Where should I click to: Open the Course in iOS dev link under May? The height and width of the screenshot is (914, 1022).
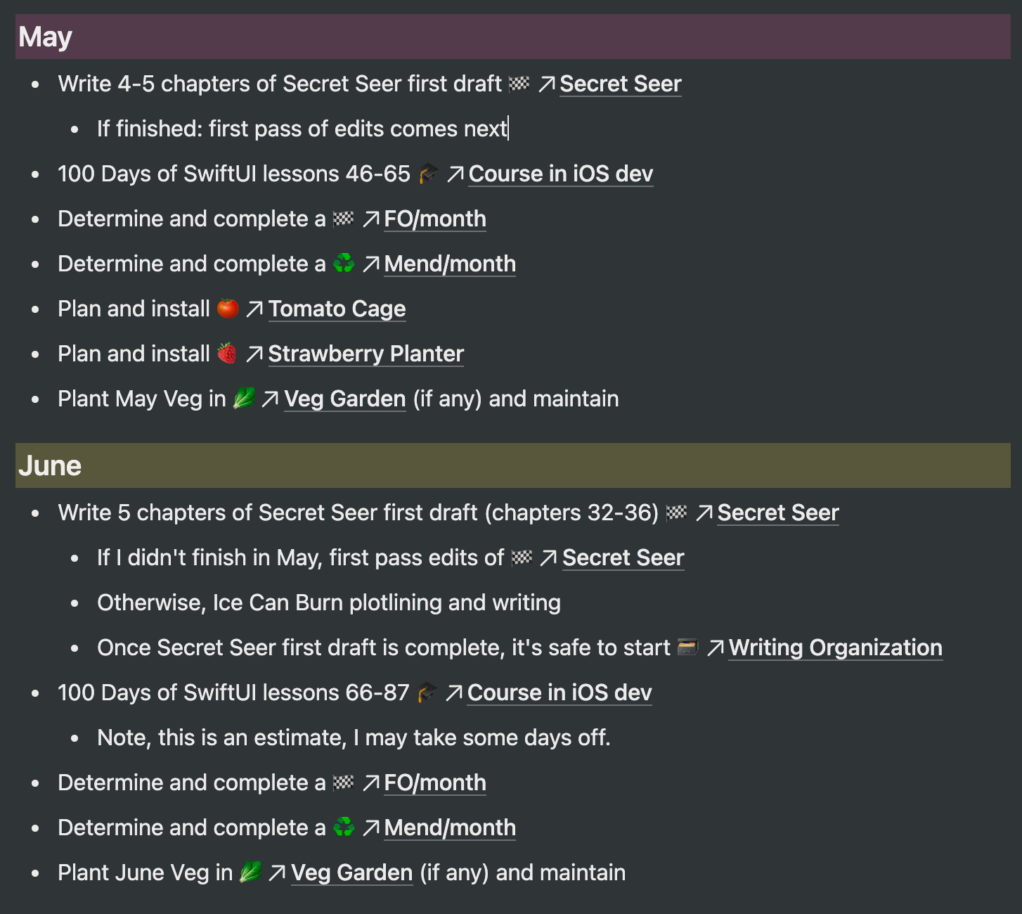tap(561, 174)
